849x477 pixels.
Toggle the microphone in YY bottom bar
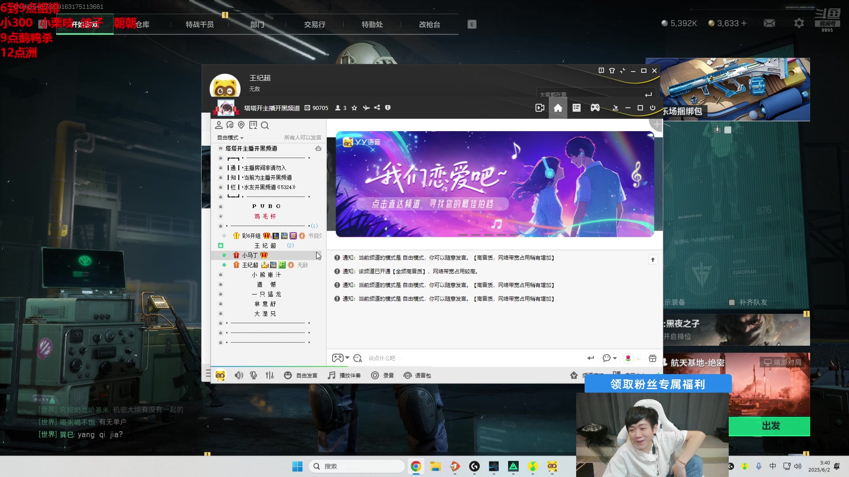(x=253, y=375)
